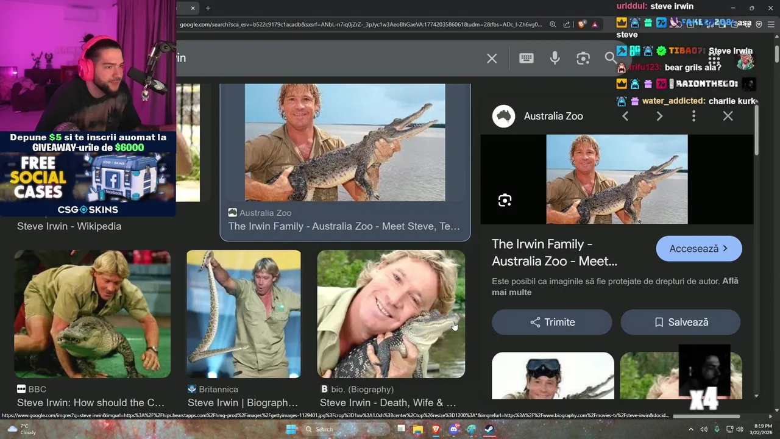Screen dimensions: 780x439
Task: Open the Brave Rewards triangle icon
Action: [595, 24]
